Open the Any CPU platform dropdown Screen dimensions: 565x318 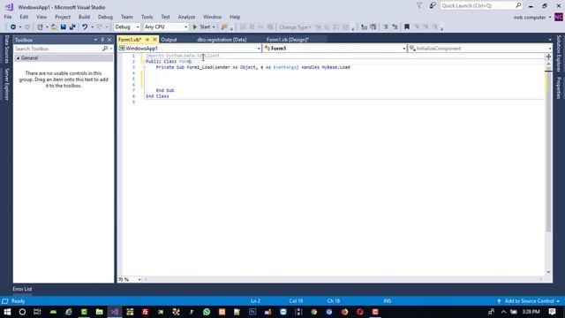coord(165,27)
